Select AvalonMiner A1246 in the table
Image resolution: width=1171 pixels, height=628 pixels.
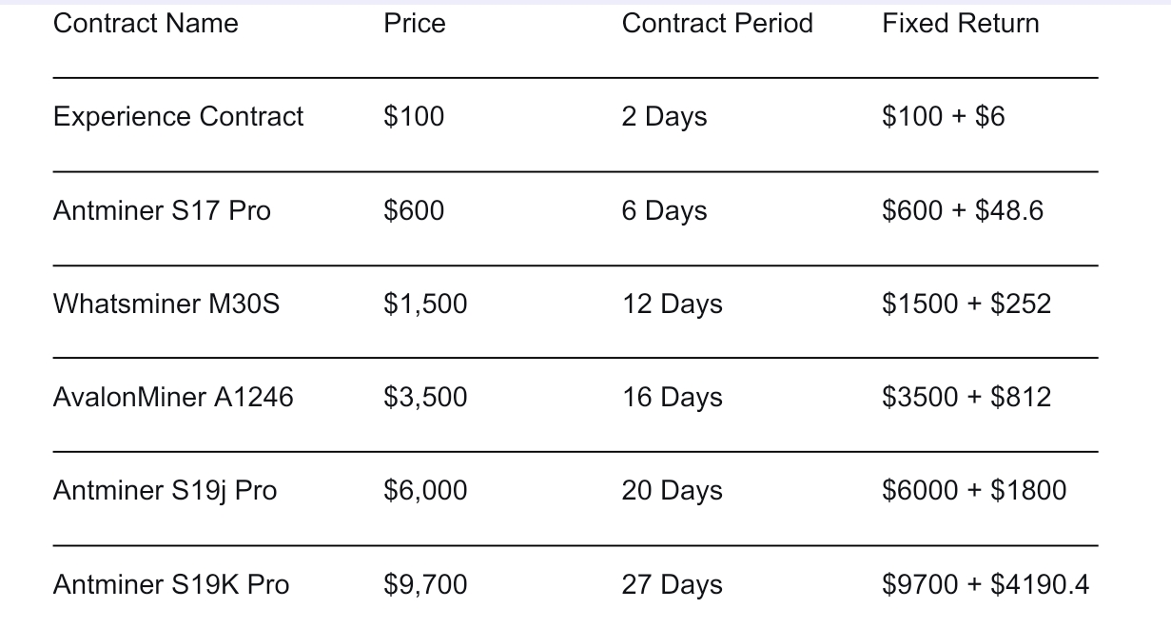pyautogui.click(x=173, y=398)
